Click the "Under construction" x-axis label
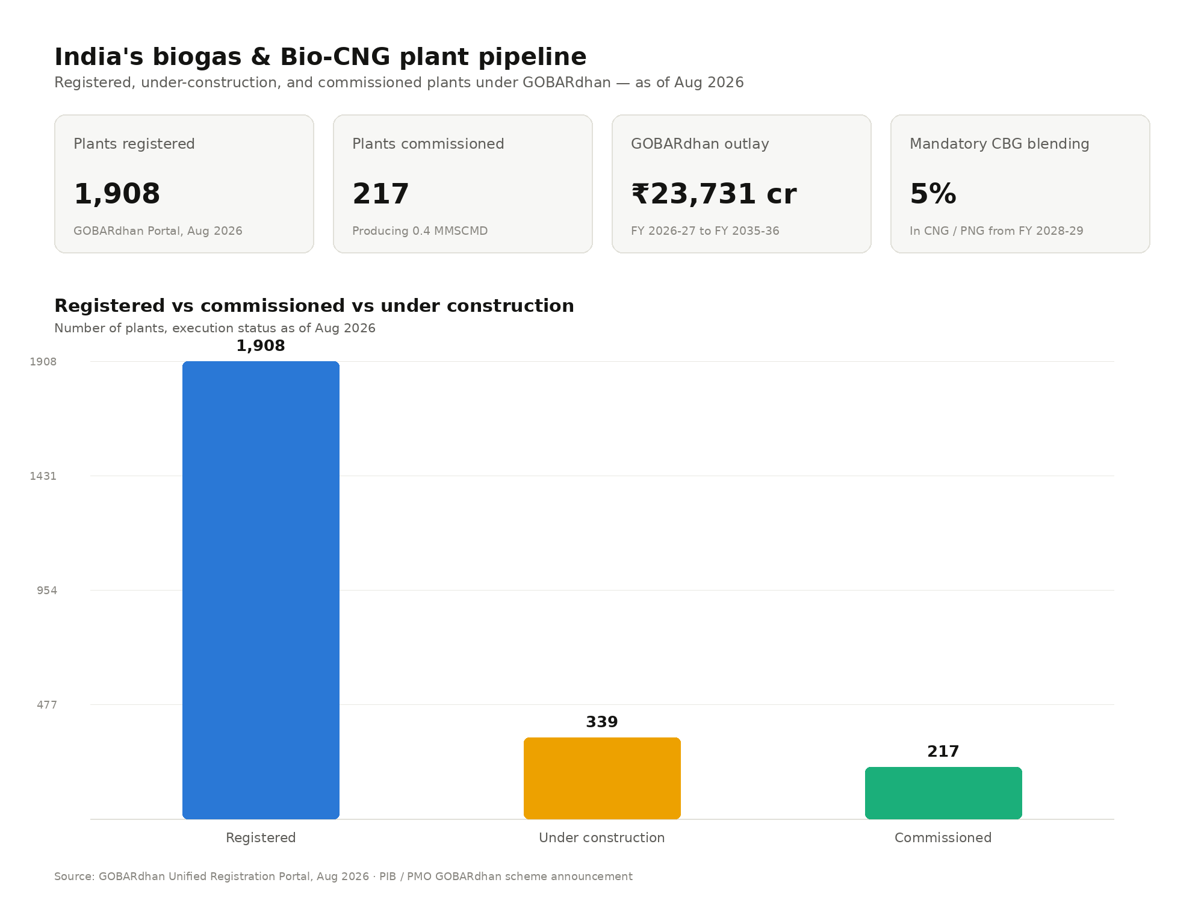Screen dimensions: 1204x903 click(x=602, y=838)
